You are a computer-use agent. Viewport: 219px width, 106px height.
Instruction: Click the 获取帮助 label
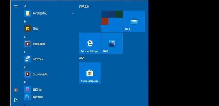[x=38, y=97]
